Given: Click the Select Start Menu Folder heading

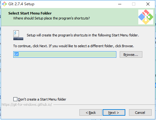Looking at the screenshot, I should click(30, 13).
